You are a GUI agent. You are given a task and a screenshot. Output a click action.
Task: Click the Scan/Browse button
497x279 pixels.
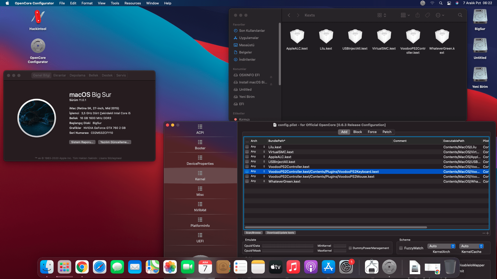point(253,233)
